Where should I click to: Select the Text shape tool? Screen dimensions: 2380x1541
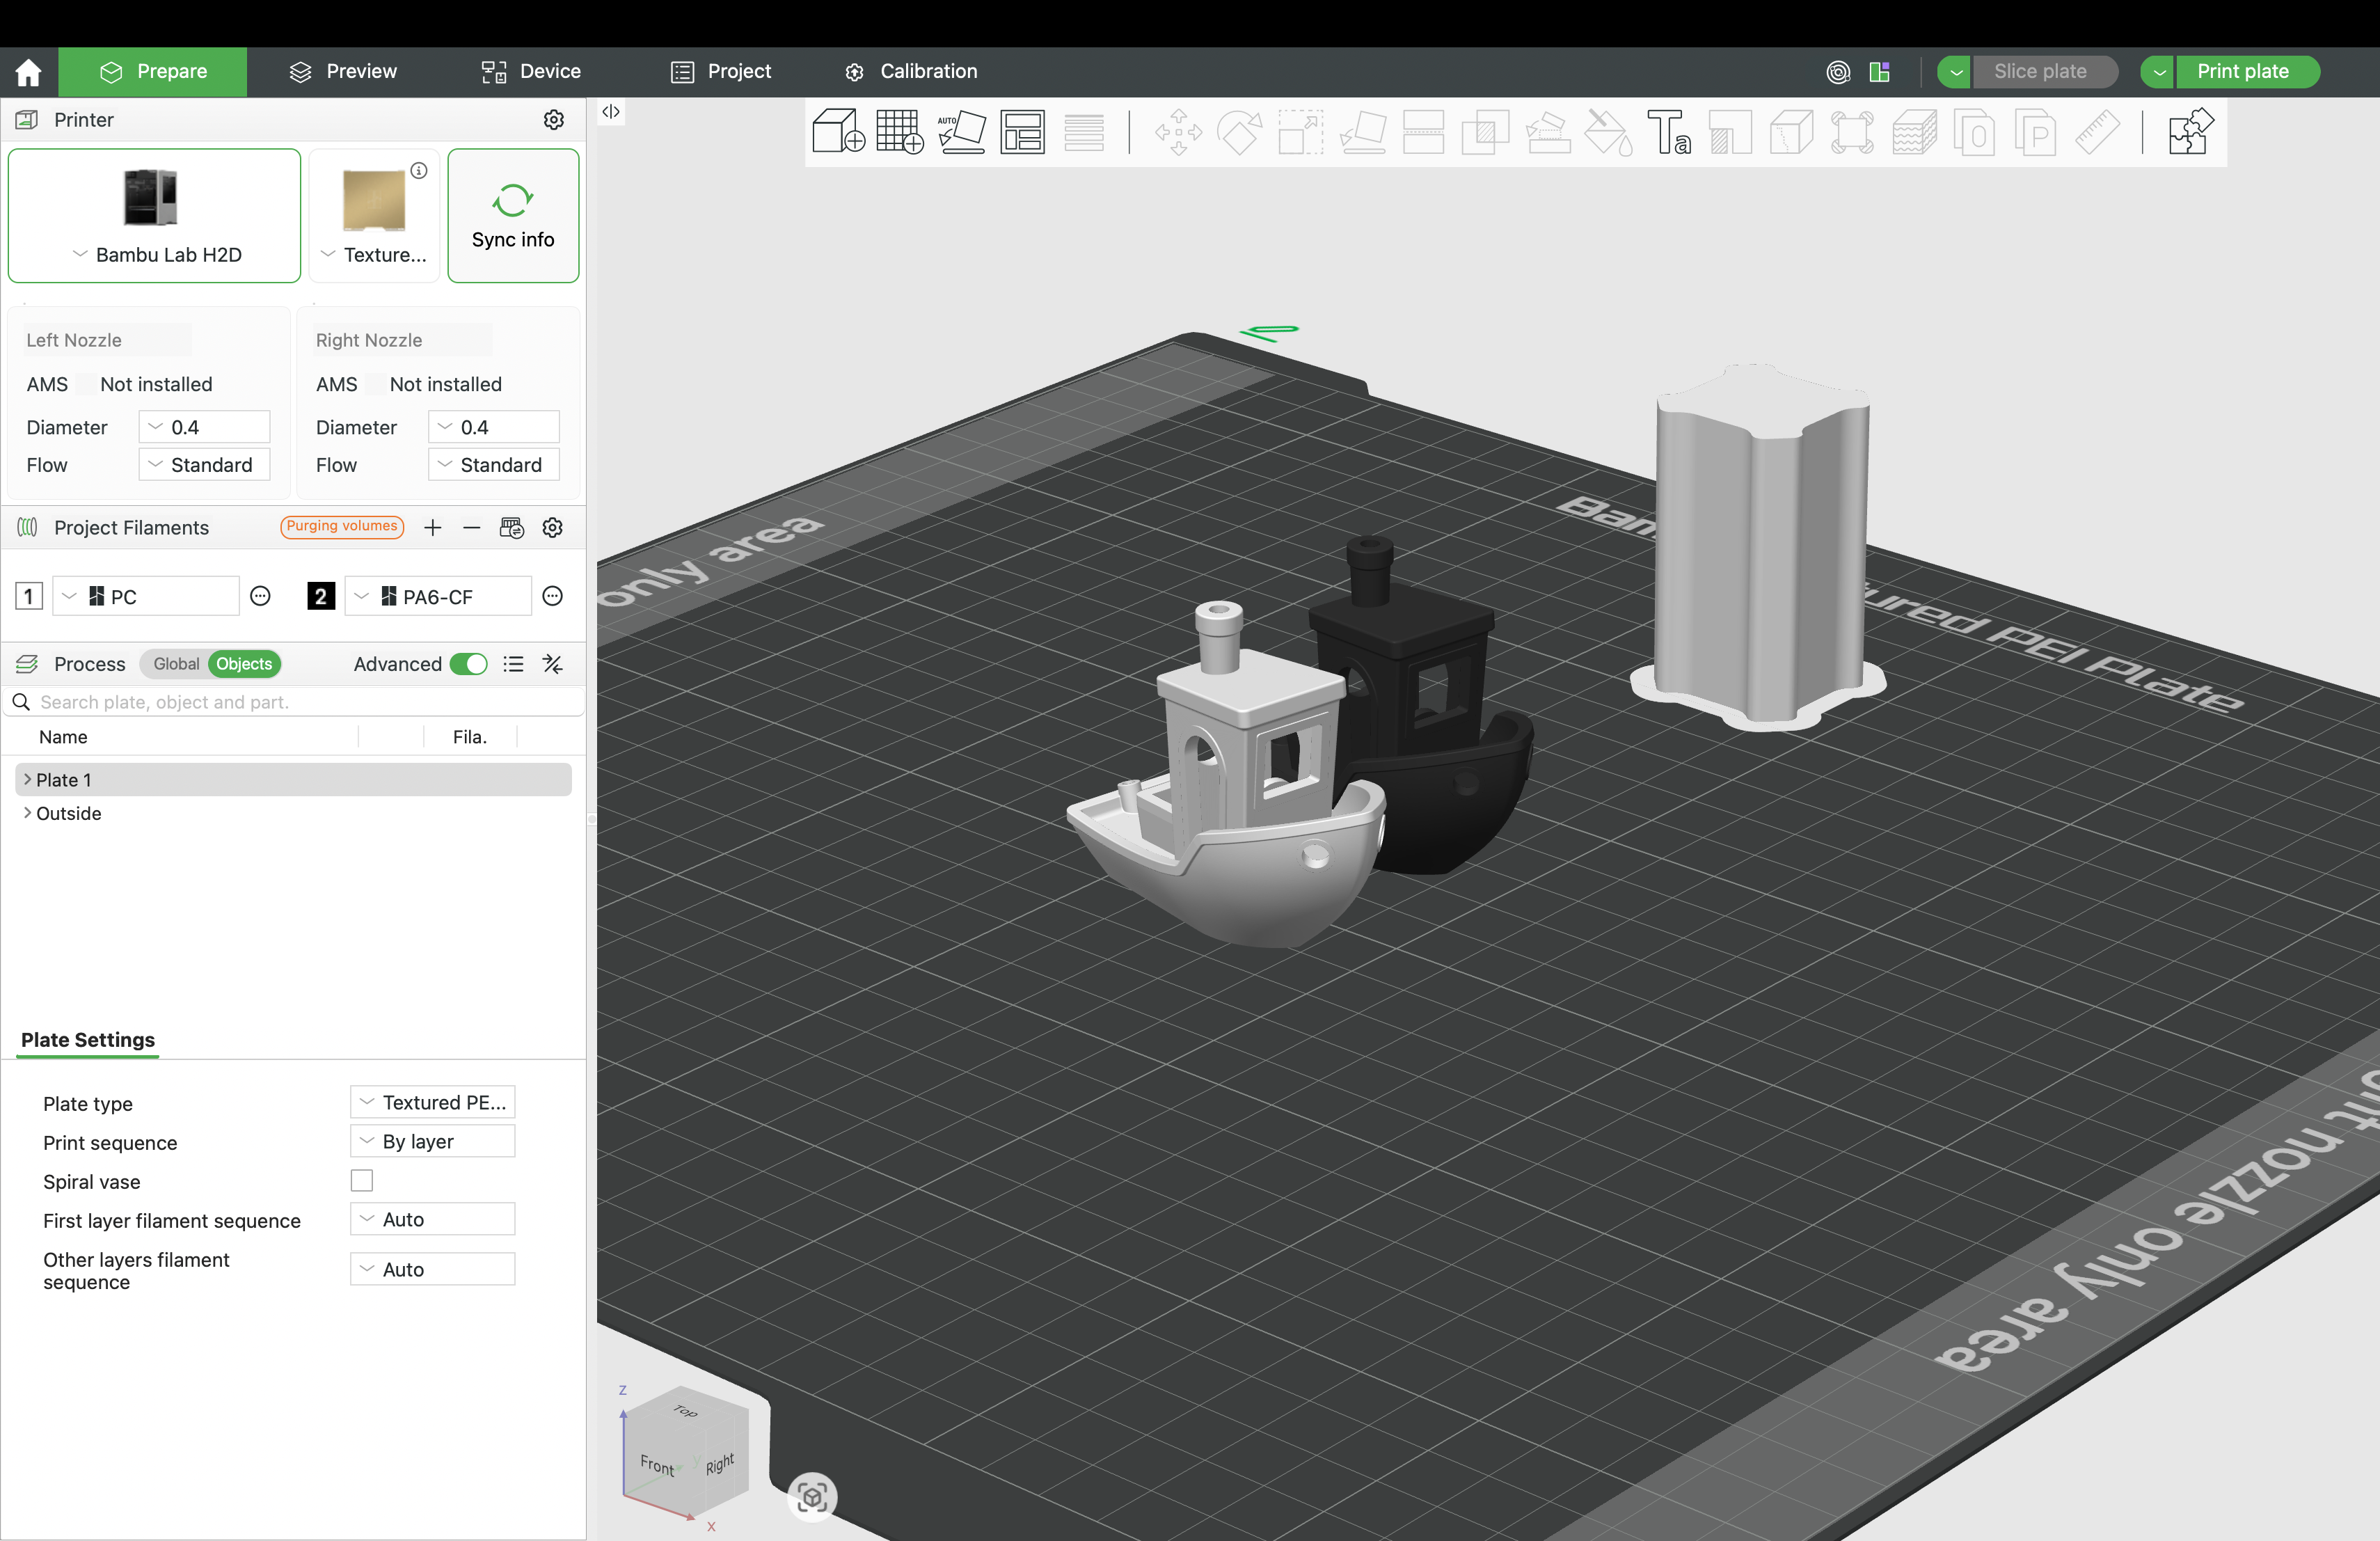[x=1668, y=132]
